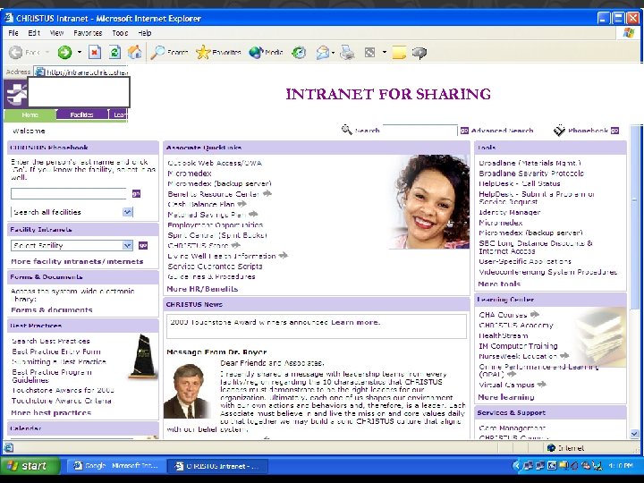Open the Edit button dropdown arrow
The width and height of the screenshot is (644, 483).
coord(385,52)
